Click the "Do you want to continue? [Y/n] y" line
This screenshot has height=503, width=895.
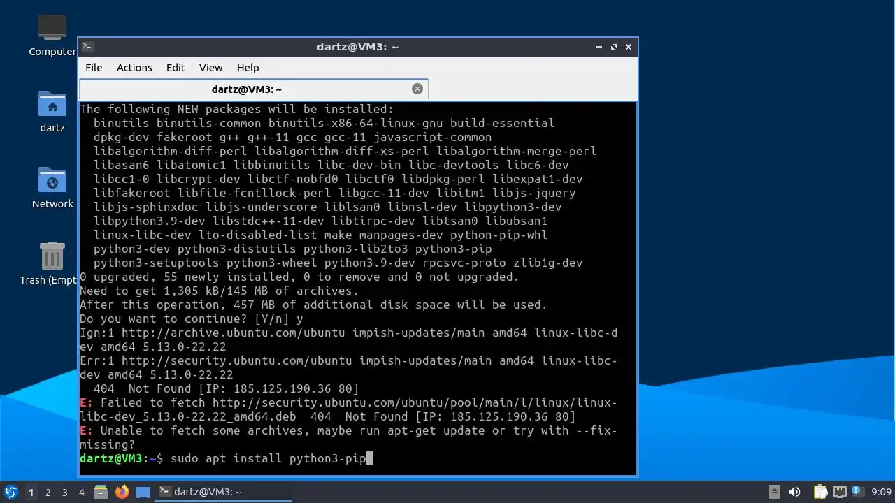tap(192, 319)
